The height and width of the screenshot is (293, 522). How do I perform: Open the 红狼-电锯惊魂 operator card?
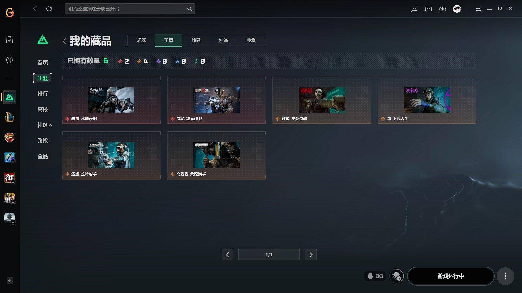(322, 100)
